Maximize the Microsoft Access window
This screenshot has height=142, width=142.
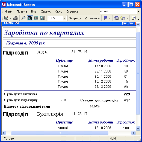(131, 5)
